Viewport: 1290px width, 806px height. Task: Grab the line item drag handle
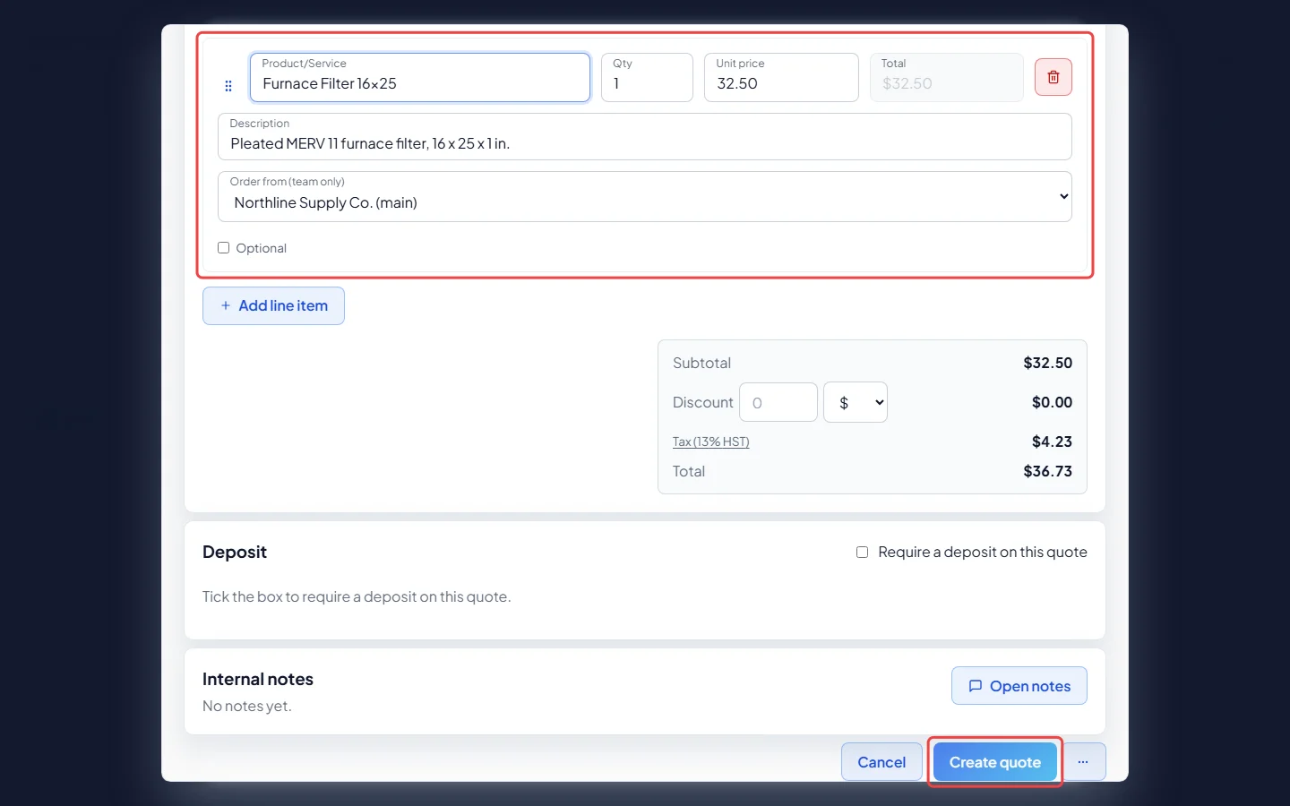coord(228,86)
